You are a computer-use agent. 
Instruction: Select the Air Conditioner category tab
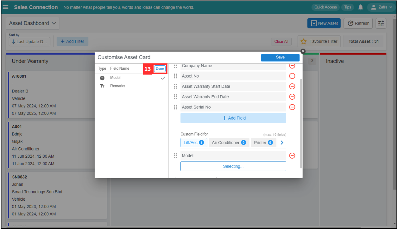pos(229,143)
